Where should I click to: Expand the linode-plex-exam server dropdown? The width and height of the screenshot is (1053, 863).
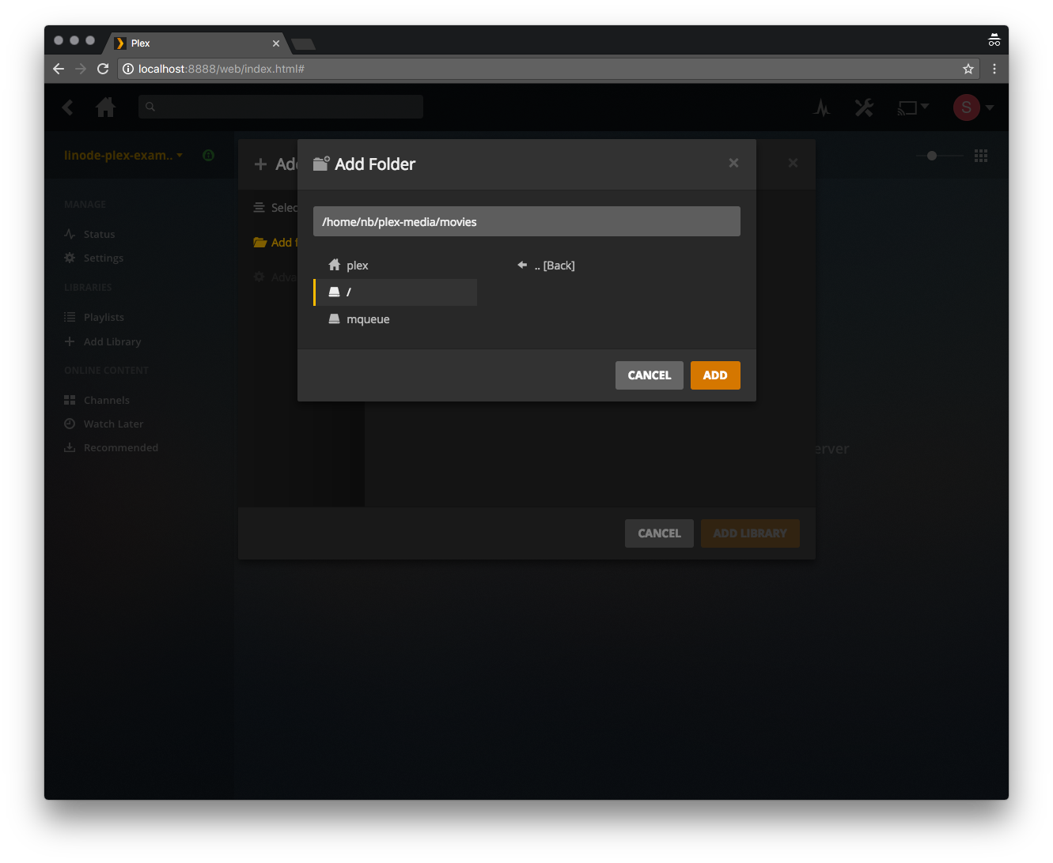[123, 155]
